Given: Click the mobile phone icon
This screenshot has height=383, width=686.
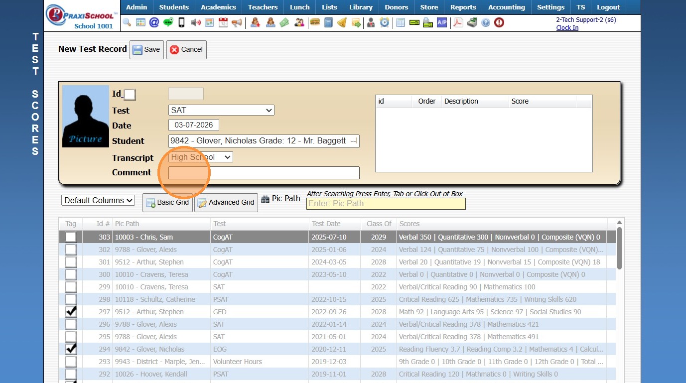Looking at the screenshot, I should pos(182,22).
